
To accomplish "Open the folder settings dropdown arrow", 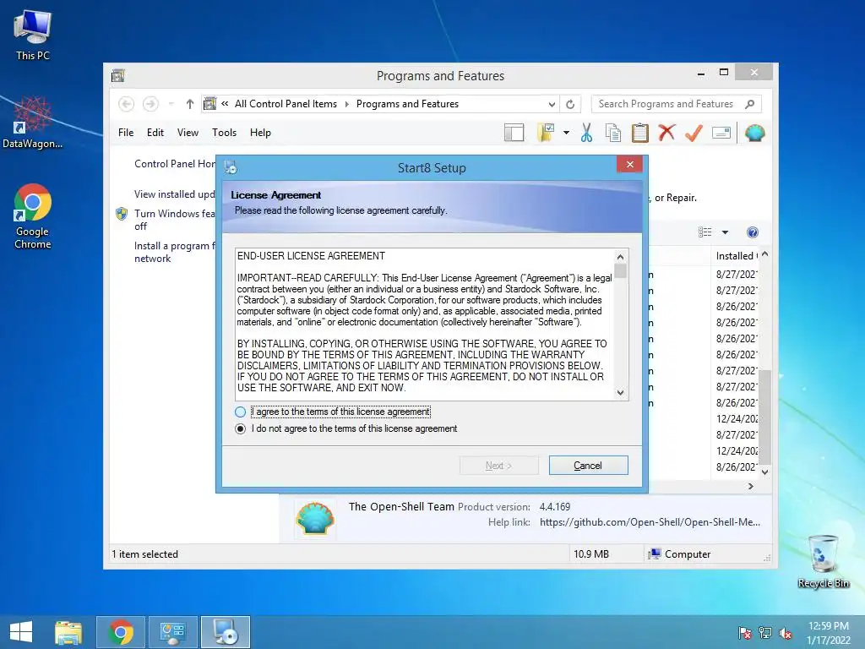I will coord(566,133).
